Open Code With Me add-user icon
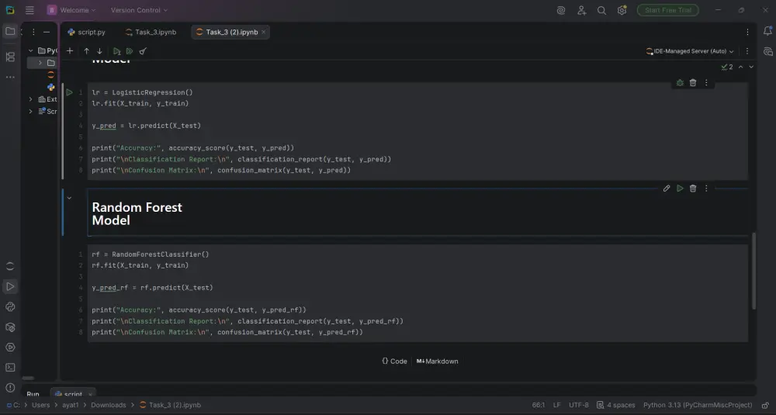The height and width of the screenshot is (415, 776). pyautogui.click(x=581, y=10)
